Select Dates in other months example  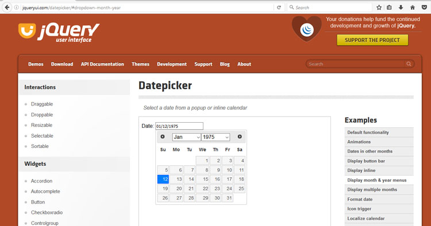click(379, 151)
